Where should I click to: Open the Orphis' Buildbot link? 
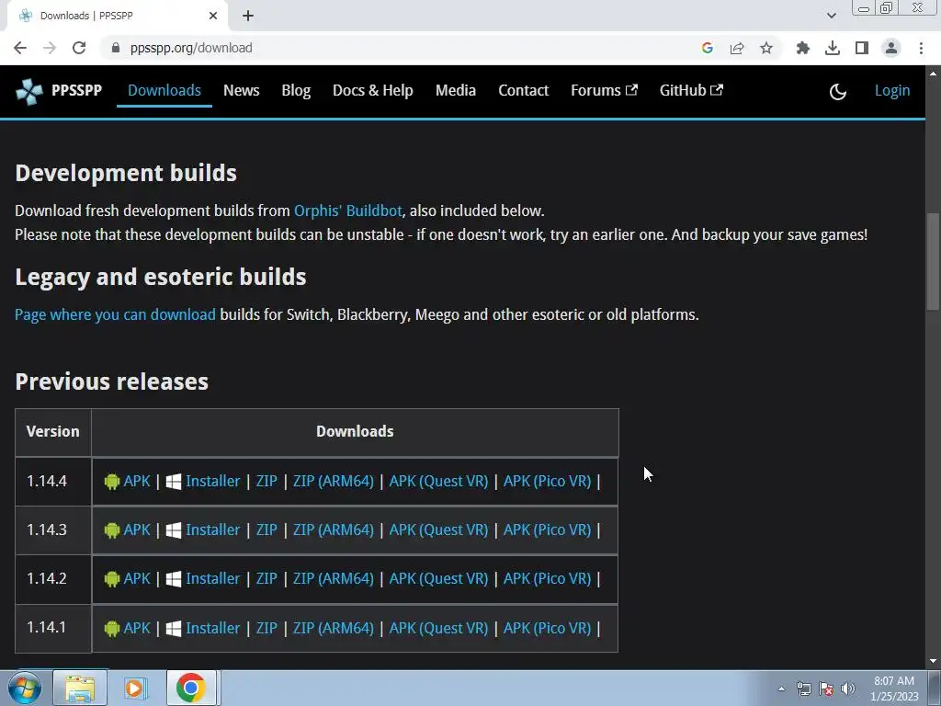[348, 211]
